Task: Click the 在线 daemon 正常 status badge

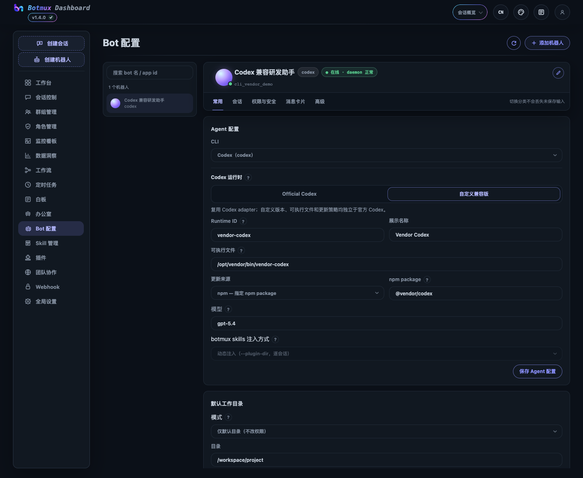Action: click(x=349, y=72)
